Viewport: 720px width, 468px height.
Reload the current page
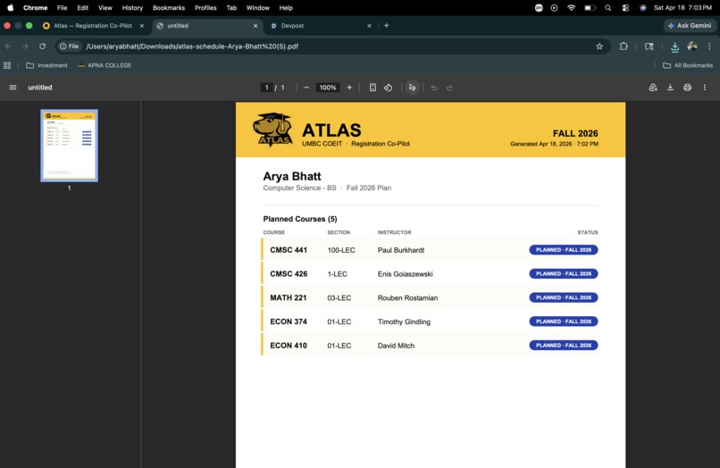coord(42,46)
